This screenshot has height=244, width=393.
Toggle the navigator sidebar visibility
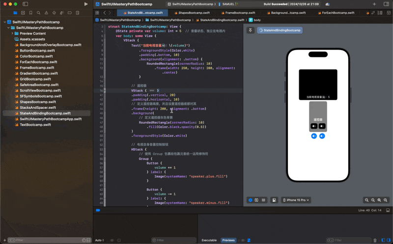tap(26, 4)
